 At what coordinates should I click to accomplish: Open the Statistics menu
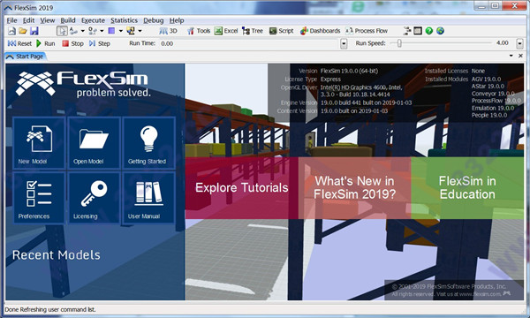[124, 20]
